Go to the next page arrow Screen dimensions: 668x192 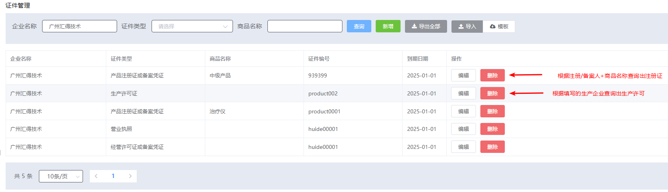click(130, 176)
